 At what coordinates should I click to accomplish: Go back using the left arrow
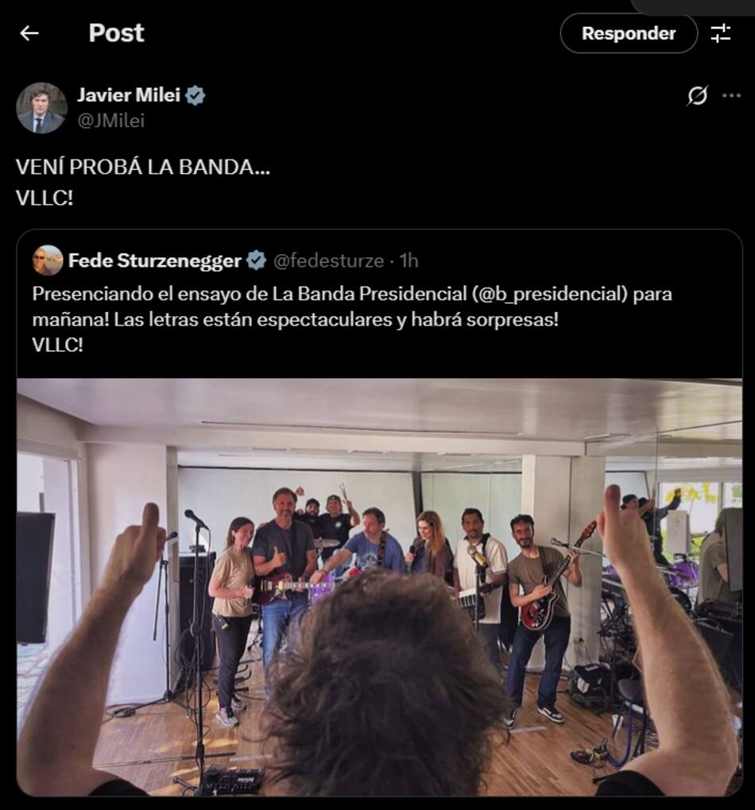click(x=29, y=33)
